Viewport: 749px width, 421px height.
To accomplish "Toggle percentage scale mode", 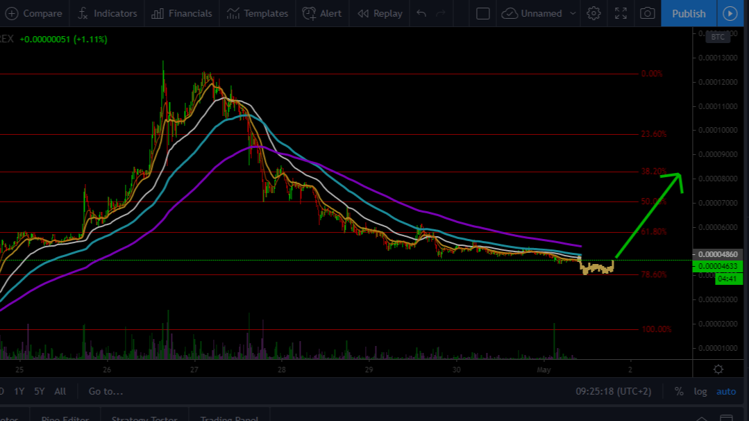I will 678,391.
